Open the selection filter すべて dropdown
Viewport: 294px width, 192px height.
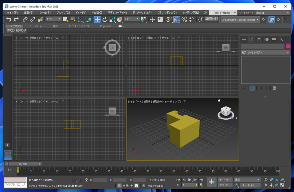click(53, 19)
